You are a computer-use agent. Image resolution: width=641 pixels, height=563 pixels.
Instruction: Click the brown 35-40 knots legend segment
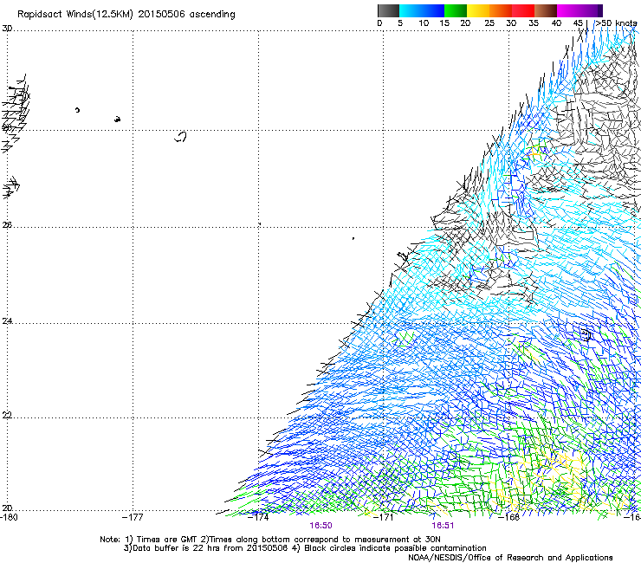click(x=546, y=10)
